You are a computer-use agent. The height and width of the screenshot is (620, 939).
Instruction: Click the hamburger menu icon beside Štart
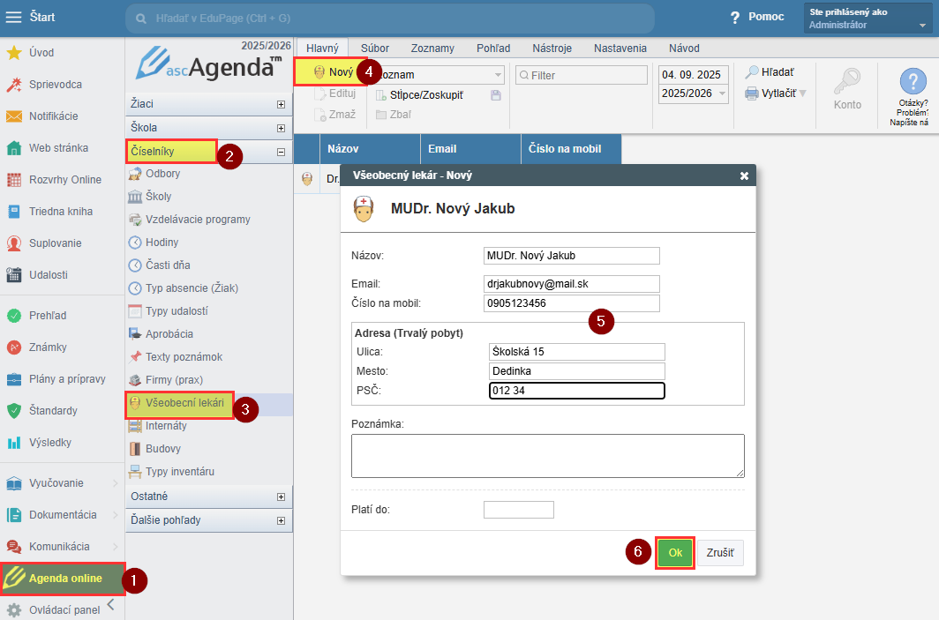click(14, 18)
